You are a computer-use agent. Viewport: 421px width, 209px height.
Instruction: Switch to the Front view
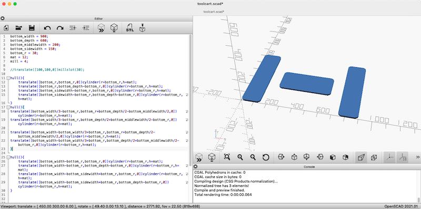[333, 158]
